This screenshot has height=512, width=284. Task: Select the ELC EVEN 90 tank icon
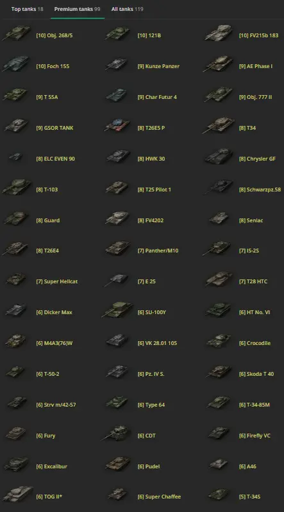(15, 157)
